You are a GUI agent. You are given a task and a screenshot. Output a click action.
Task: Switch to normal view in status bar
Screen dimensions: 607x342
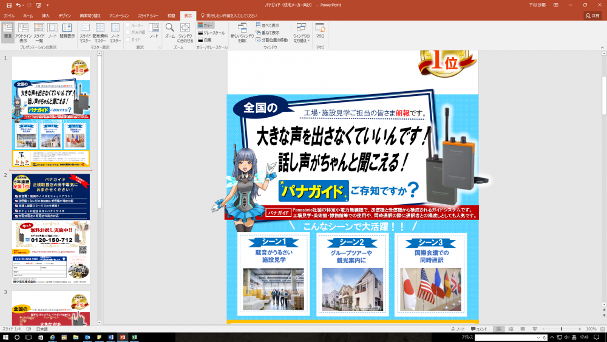pyautogui.click(x=498, y=329)
